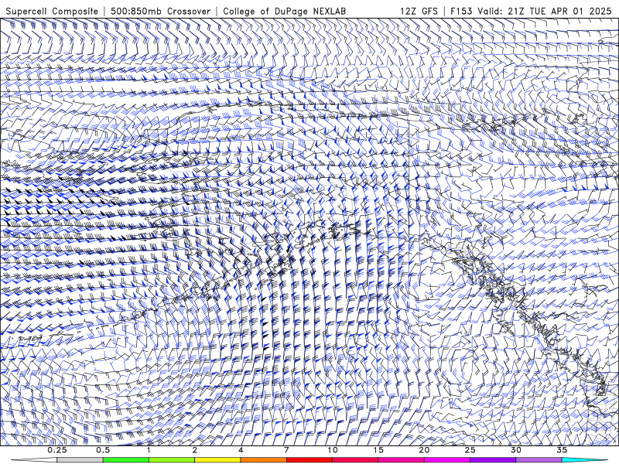Click the "500:850mb Crossover" header text
Viewport: 619px width, 464px height.
(x=161, y=11)
